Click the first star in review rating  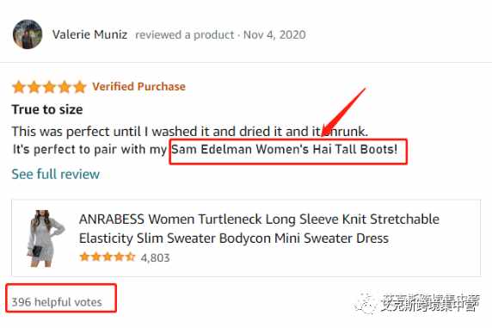coord(19,87)
